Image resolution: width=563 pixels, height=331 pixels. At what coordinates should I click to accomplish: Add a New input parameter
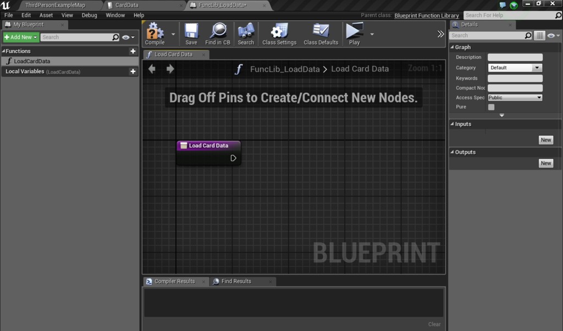546,140
